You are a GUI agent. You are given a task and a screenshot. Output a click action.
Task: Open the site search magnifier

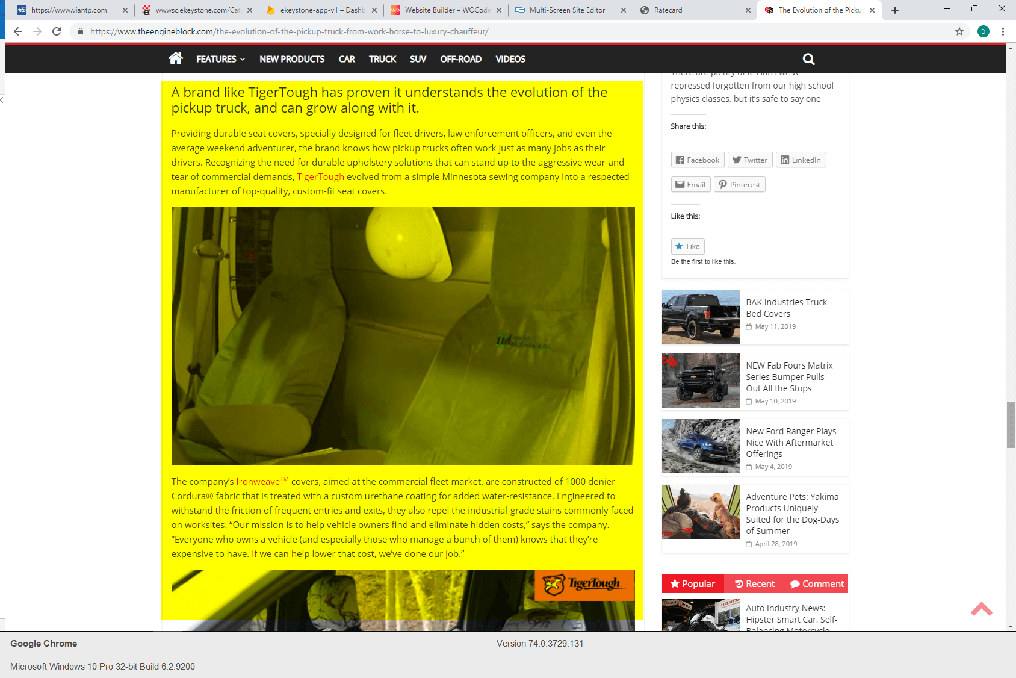click(808, 59)
